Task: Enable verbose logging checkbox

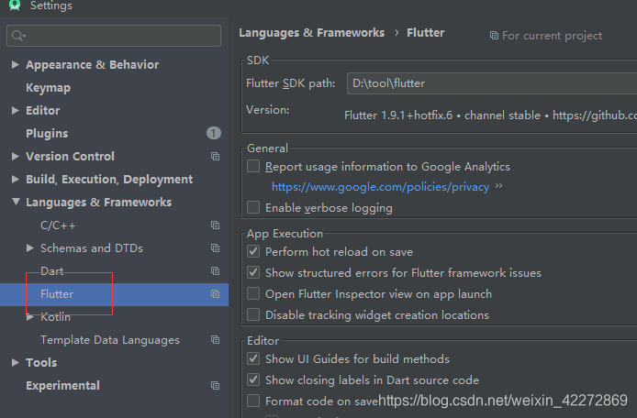Action: click(253, 207)
